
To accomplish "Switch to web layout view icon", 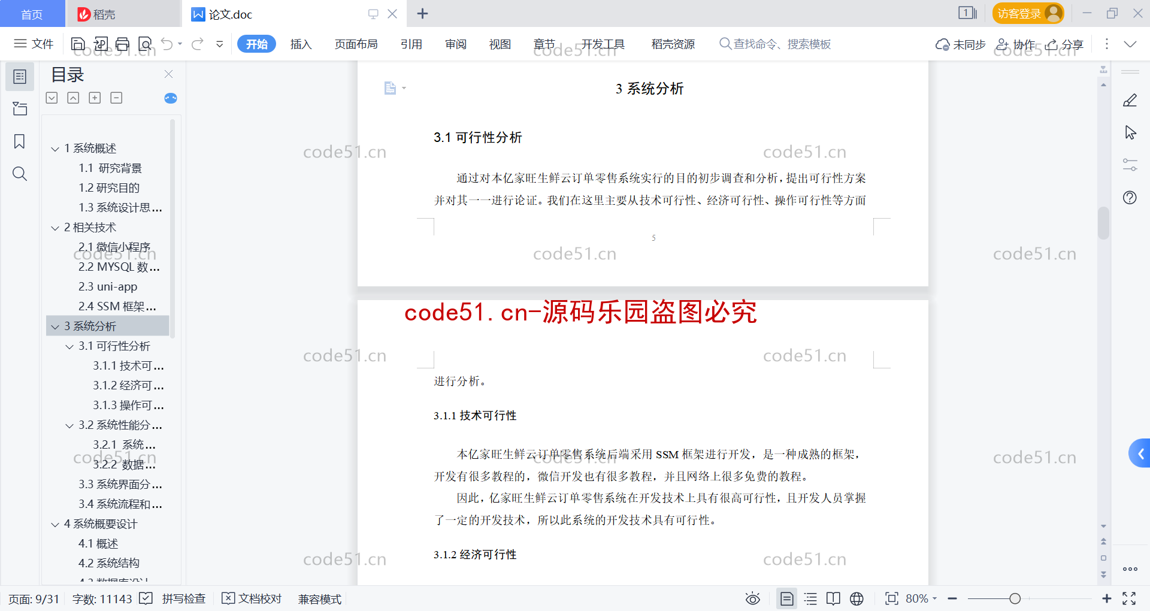I will point(857,598).
